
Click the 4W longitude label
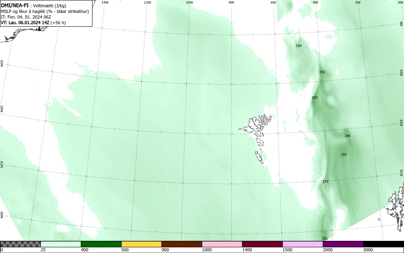pyautogui.click(x=316, y=2)
